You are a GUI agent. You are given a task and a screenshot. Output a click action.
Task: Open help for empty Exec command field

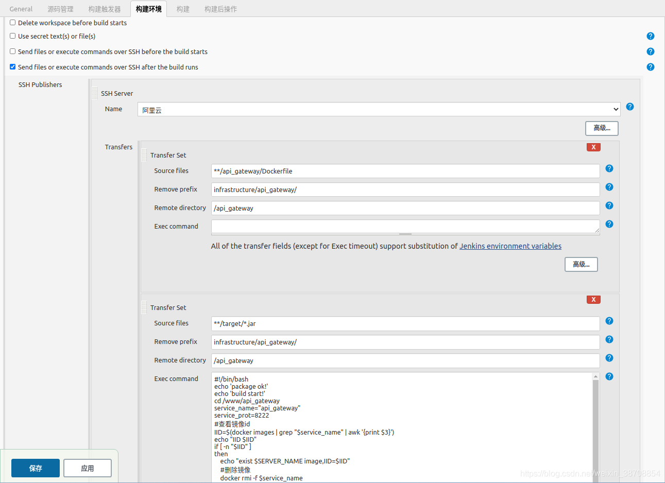[609, 224]
